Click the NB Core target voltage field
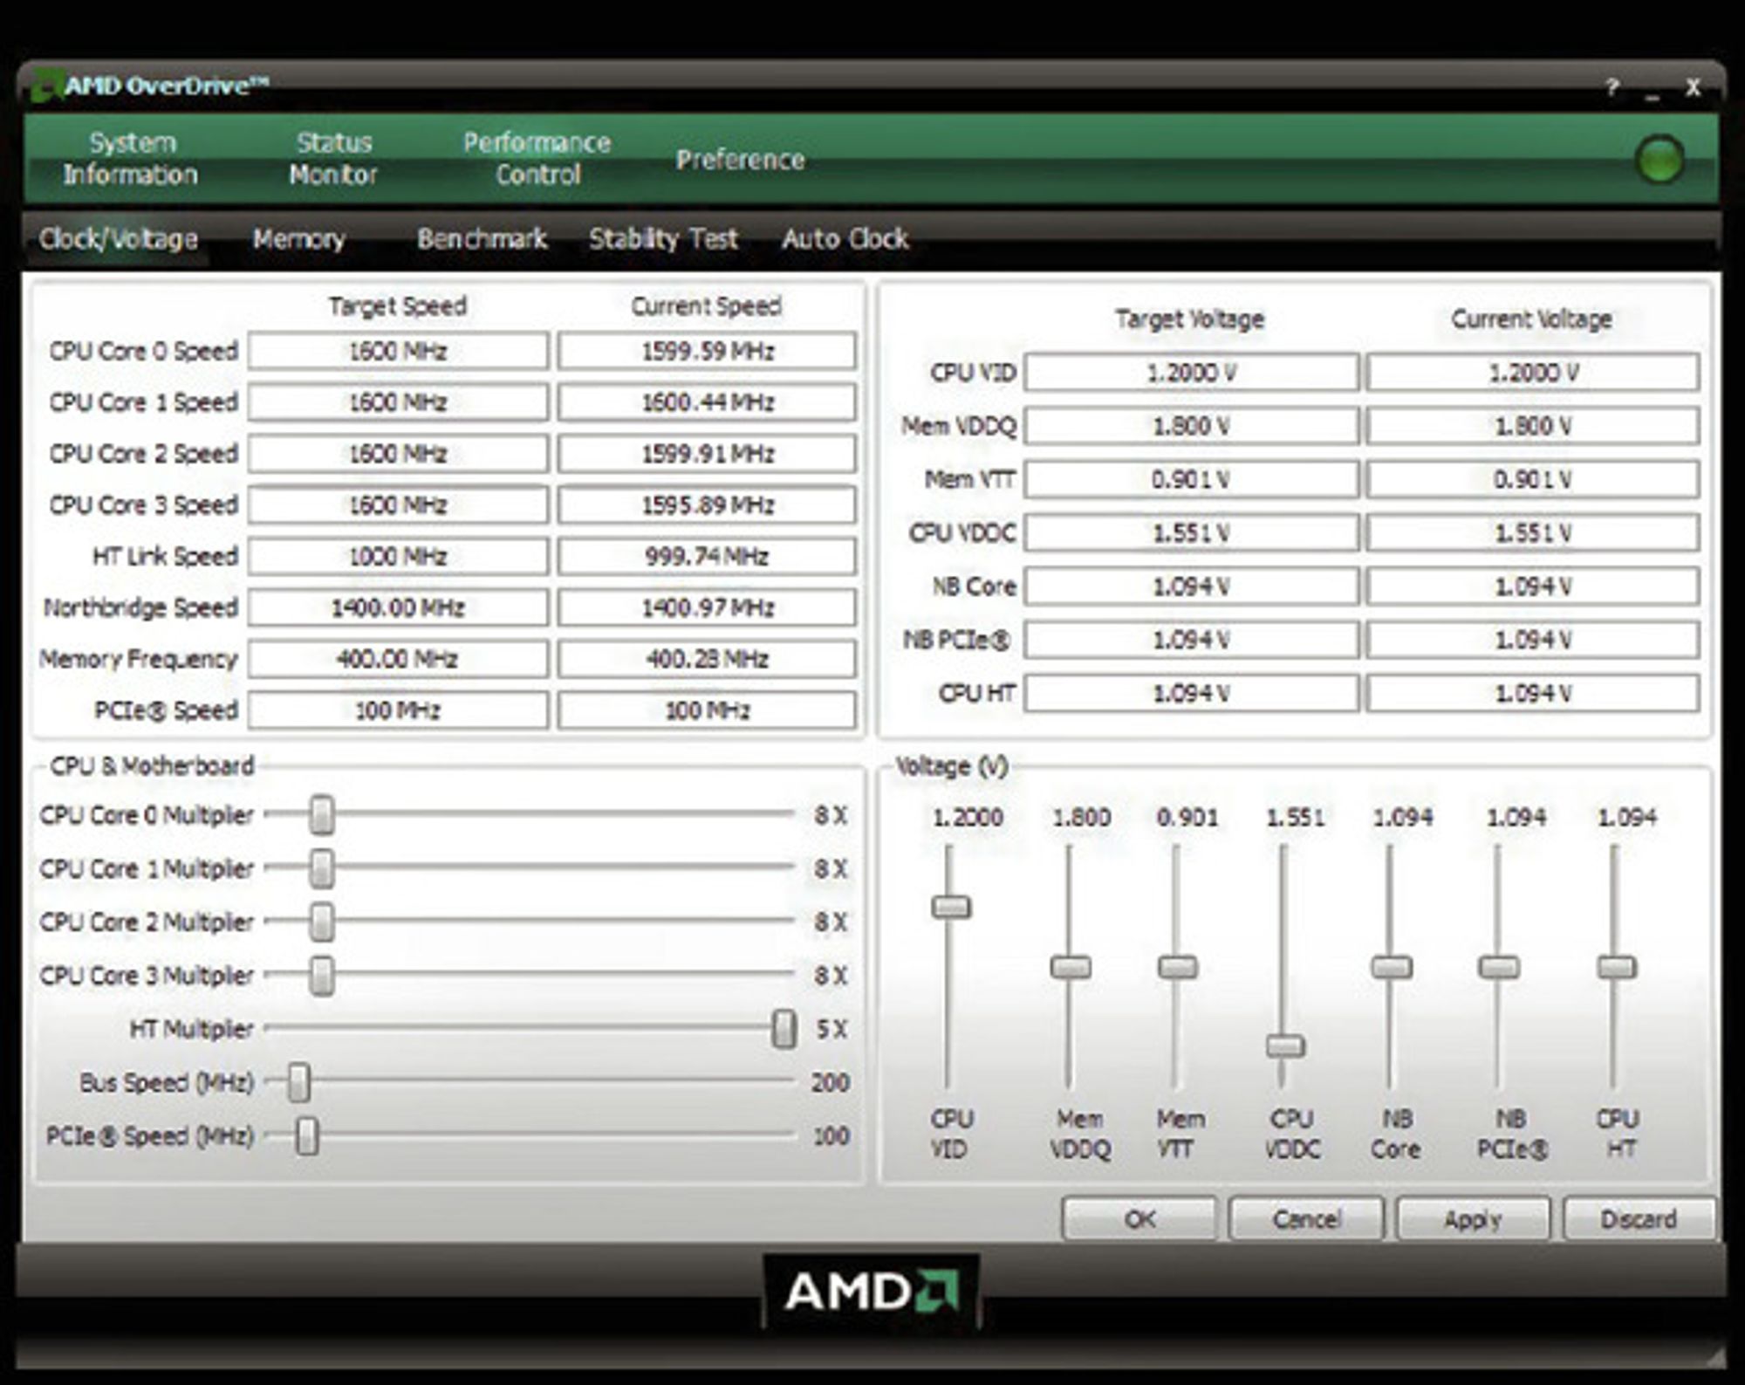The image size is (1745, 1385). (x=1191, y=586)
